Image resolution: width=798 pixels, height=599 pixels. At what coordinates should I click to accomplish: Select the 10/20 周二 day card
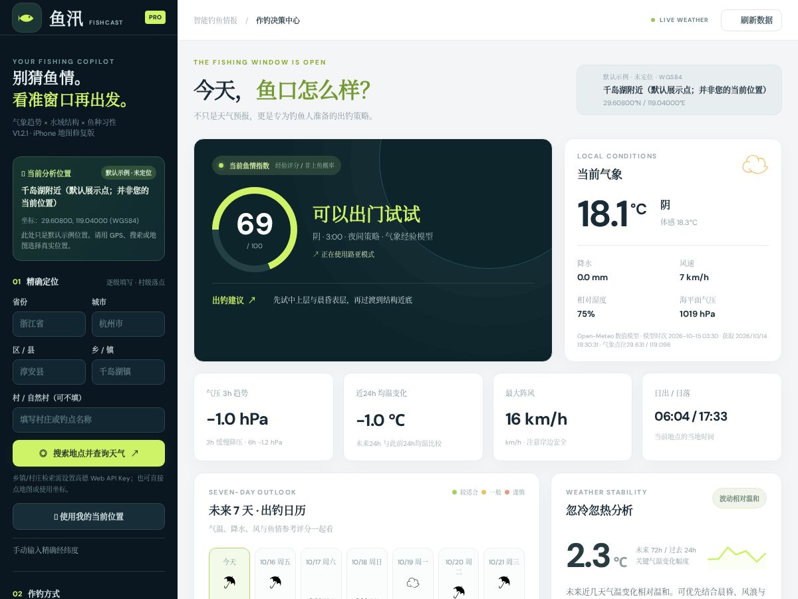point(459,573)
